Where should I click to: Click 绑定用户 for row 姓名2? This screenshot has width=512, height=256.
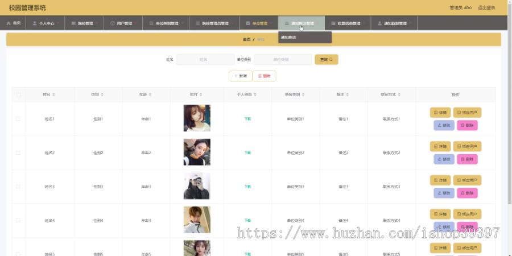point(467,146)
